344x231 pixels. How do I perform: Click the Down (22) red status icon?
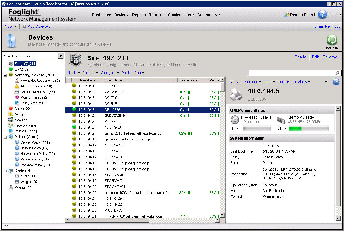[x=11, y=109]
